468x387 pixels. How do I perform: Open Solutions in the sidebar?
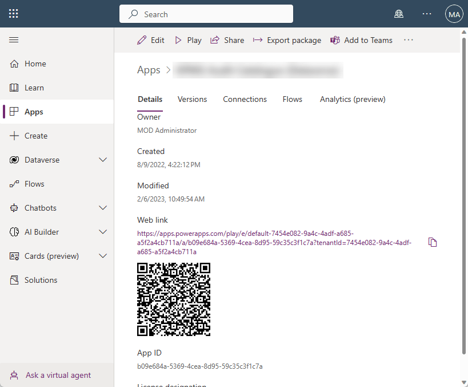[x=57, y=280]
